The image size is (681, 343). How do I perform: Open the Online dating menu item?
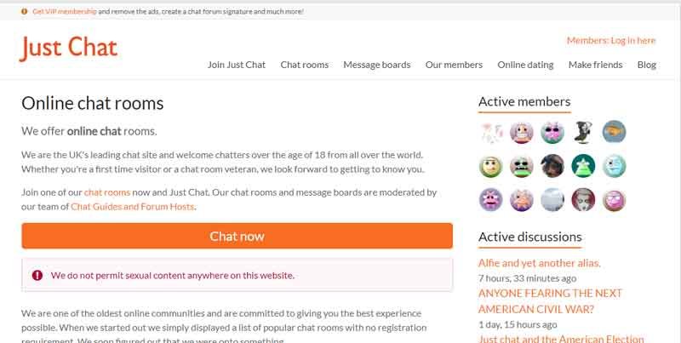[x=525, y=65]
